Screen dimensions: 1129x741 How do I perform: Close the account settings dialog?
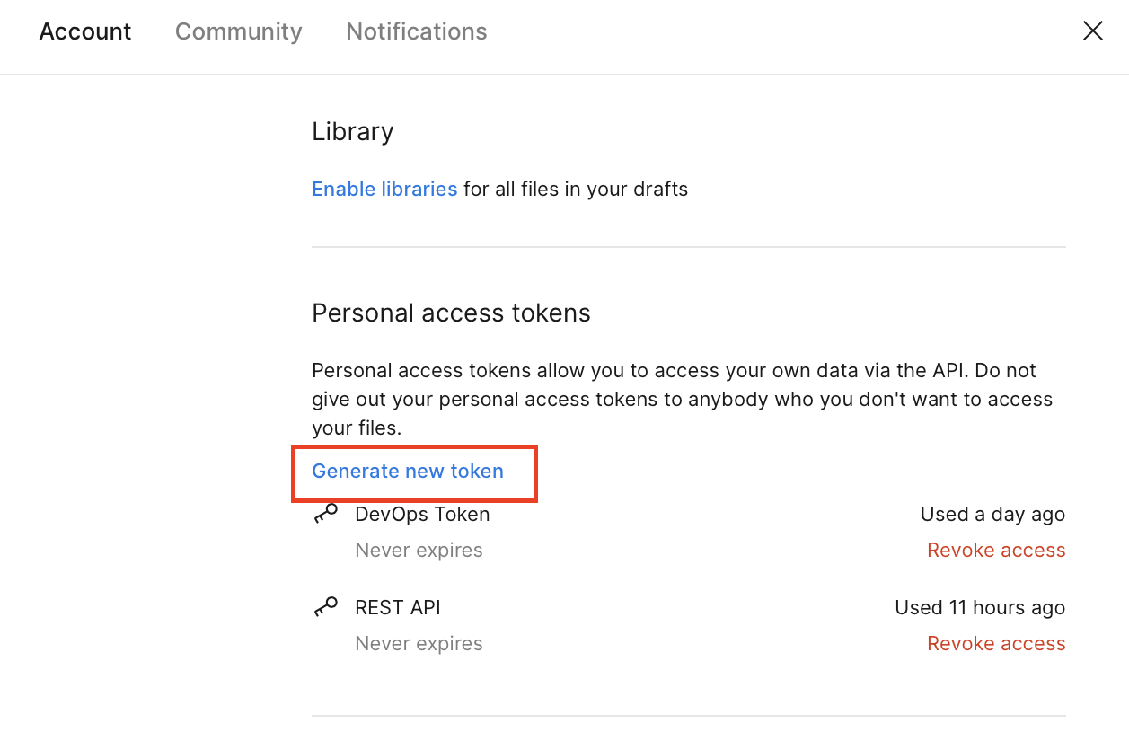(1092, 31)
